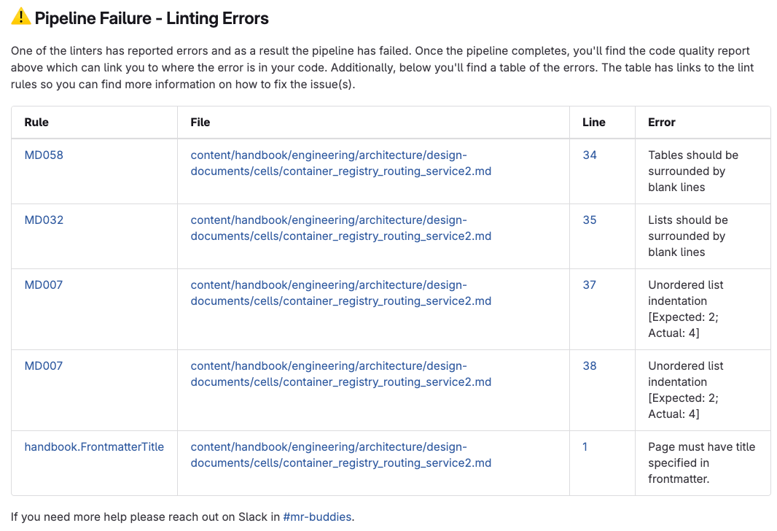777x531 pixels.
Task: Select the indentation error text in line 38 row
Action: tap(685, 389)
